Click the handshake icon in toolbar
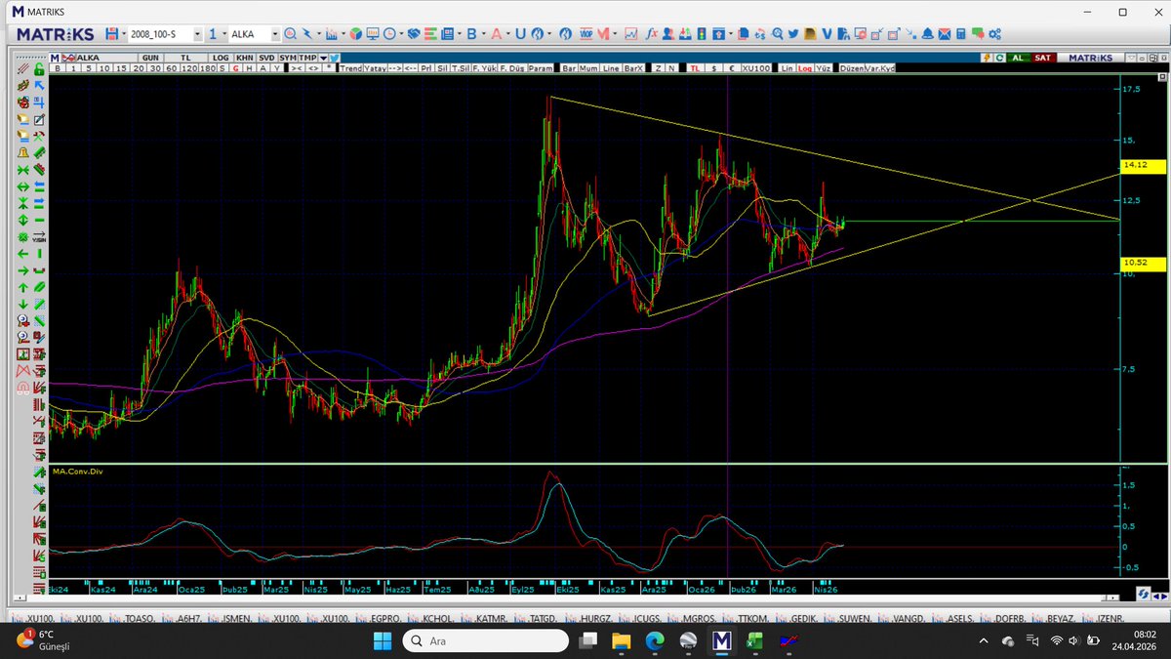The image size is (1171, 659). click(x=414, y=34)
